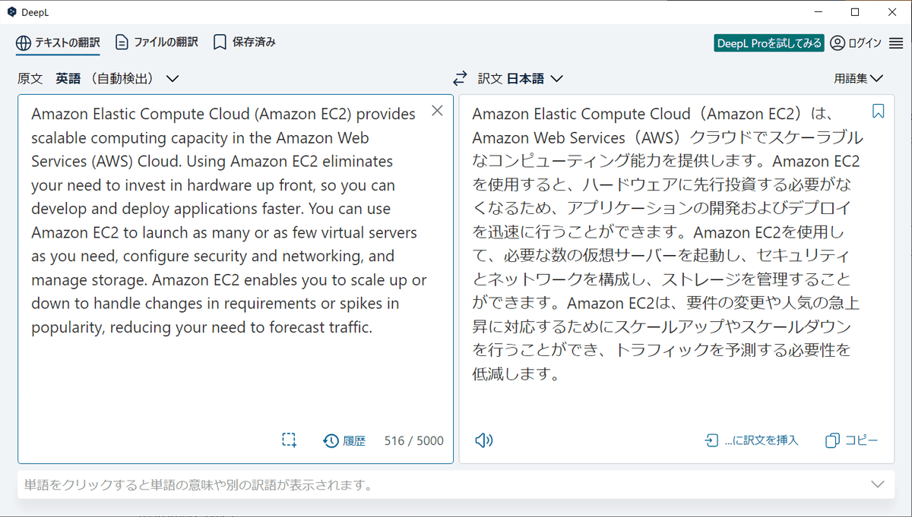Screen dimensions: 912x517
Task: Play translated text with the speaker icon
Action: pyautogui.click(x=483, y=440)
